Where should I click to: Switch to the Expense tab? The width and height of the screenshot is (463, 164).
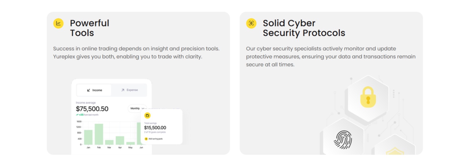pos(129,90)
